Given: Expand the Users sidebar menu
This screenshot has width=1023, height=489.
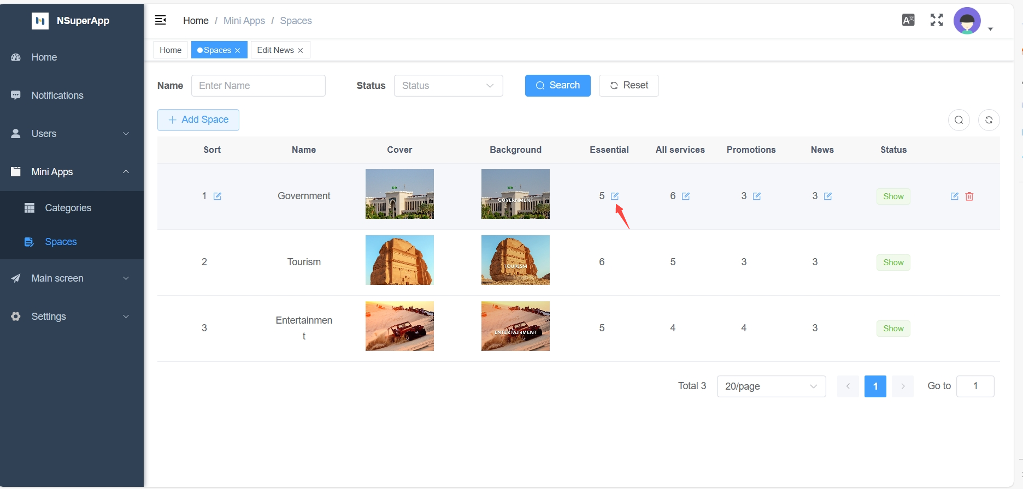Looking at the screenshot, I should (x=71, y=134).
